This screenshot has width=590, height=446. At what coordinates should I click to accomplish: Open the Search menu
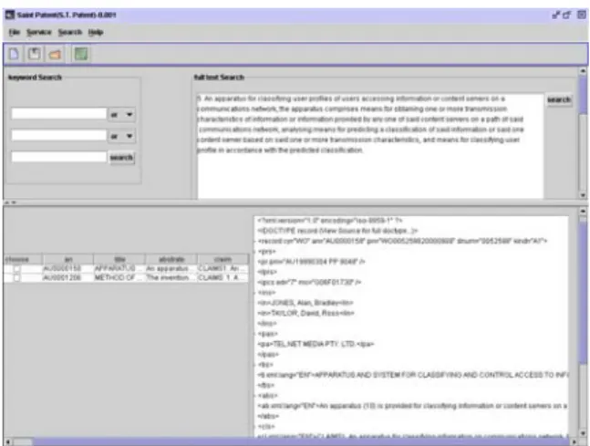pyautogui.click(x=70, y=32)
